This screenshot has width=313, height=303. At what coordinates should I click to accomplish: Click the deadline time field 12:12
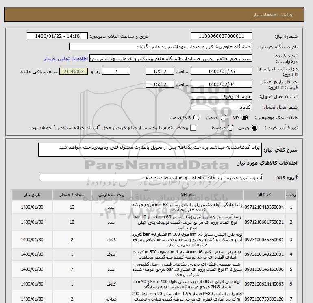click(x=160, y=71)
